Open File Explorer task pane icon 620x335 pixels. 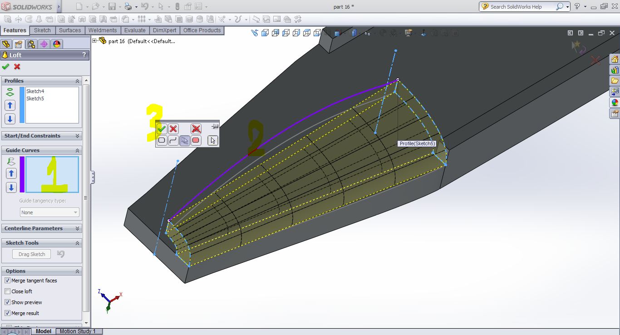(615, 81)
